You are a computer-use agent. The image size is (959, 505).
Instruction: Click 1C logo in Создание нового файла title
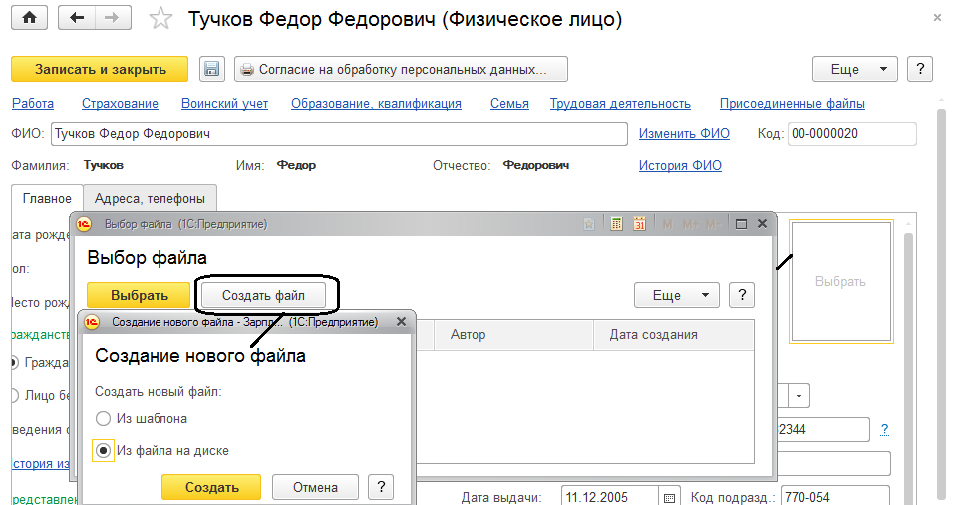pyautogui.click(x=92, y=322)
